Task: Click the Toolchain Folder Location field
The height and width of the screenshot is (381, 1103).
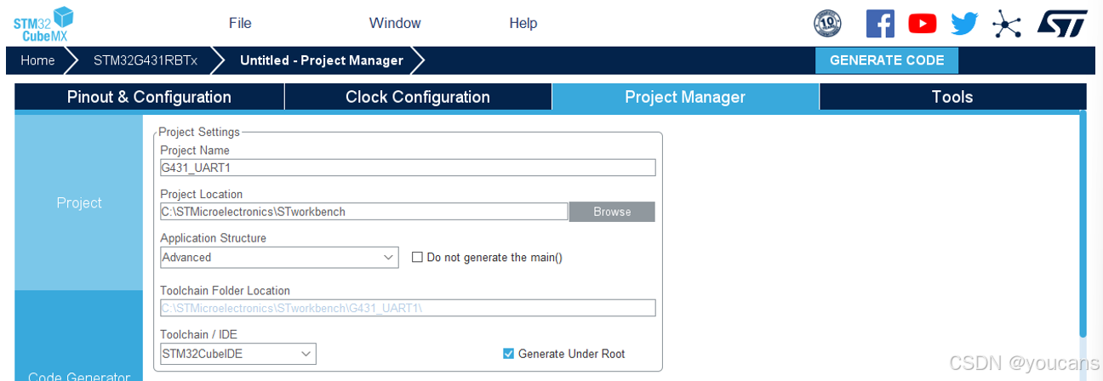Action: click(x=408, y=307)
